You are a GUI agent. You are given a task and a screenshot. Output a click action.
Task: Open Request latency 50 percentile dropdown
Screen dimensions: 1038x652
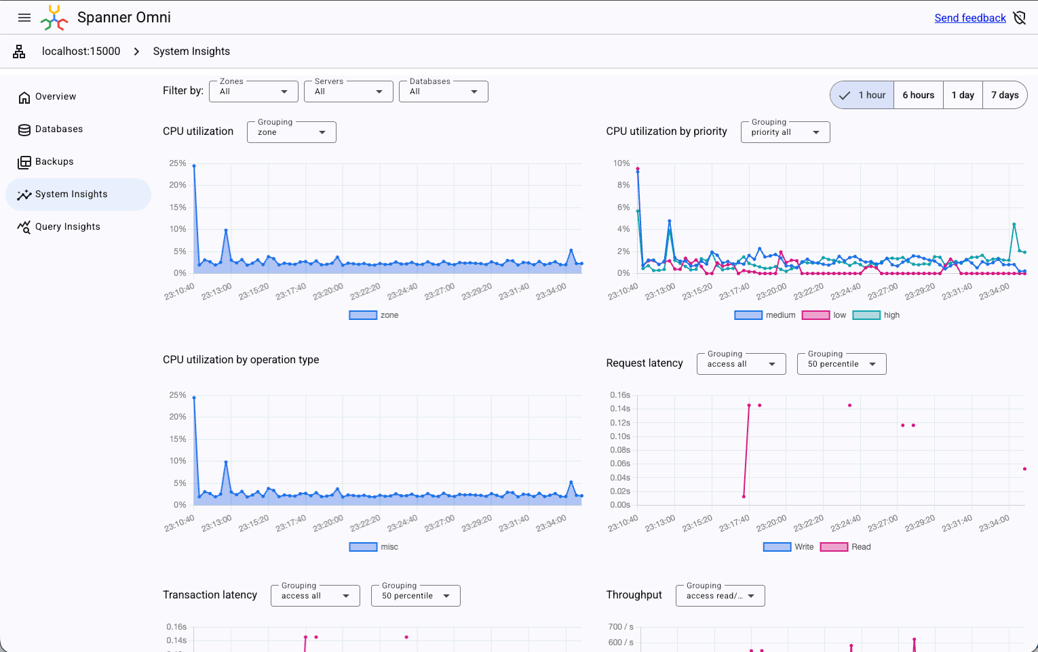coord(842,364)
